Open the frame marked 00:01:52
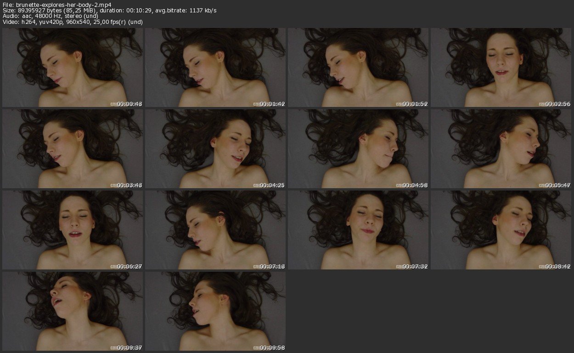Image resolution: width=574 pixels, height=353 pixels. point(358,67)
